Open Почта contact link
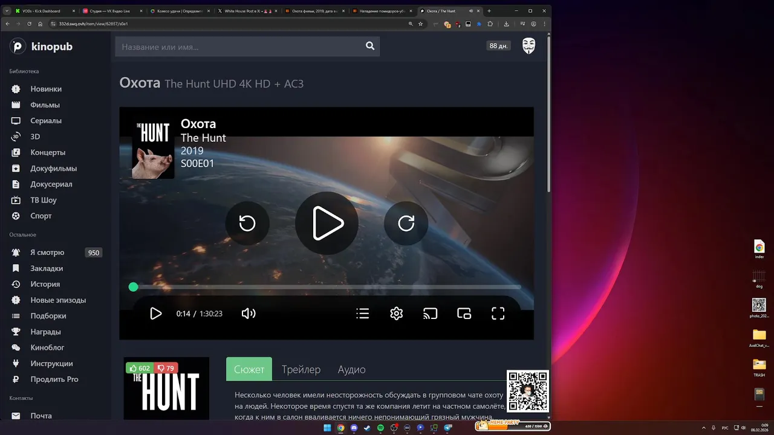 coord(41,416)
